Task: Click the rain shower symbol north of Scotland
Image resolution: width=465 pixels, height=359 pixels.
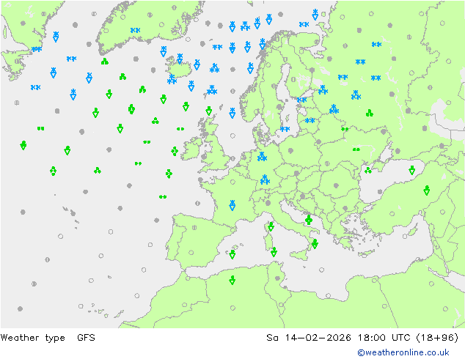Action: (x=208, y=111)
